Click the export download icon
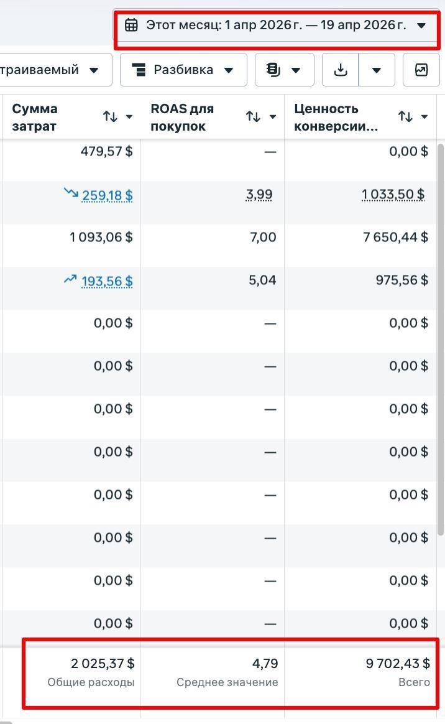This screenshot has width=445, height=724. pyautogui.click(x=341, y=70)
